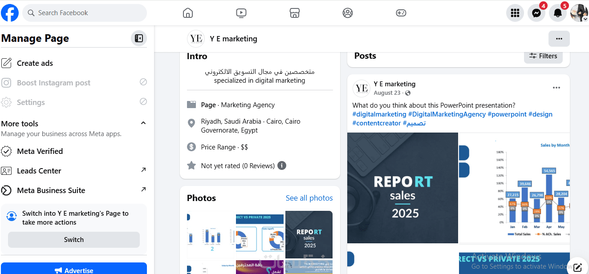The width and height of the screenshot is (589, 274).
Task: Open the notifications bell icon
Action: (558, 13)
